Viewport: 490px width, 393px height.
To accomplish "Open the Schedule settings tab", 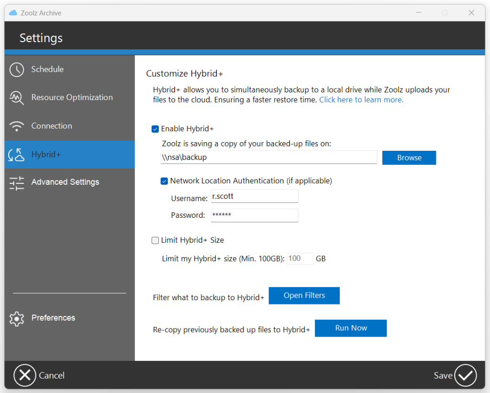I will tap(47, 69).
